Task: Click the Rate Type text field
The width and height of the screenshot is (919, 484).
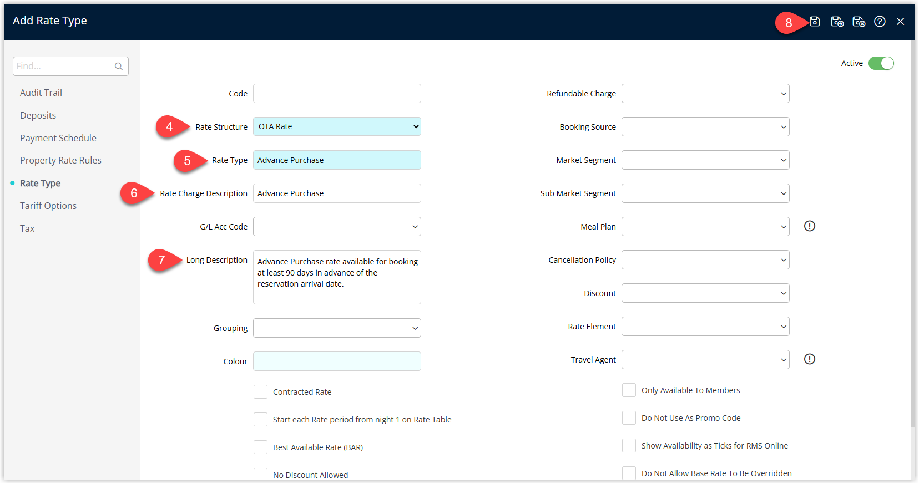Action: 337,160
